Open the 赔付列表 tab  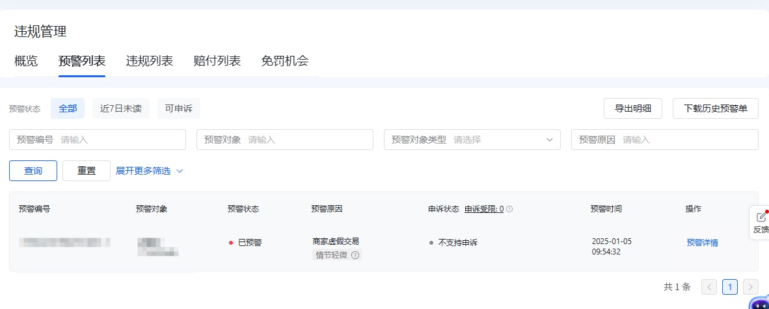coord(217,62)
